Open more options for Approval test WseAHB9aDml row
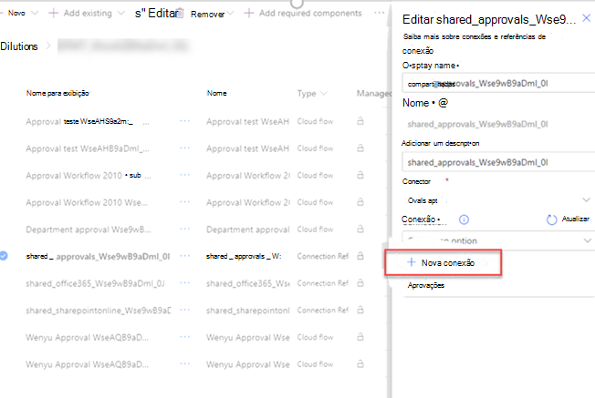This screenshot has width=595, height=398. (185, 148)
